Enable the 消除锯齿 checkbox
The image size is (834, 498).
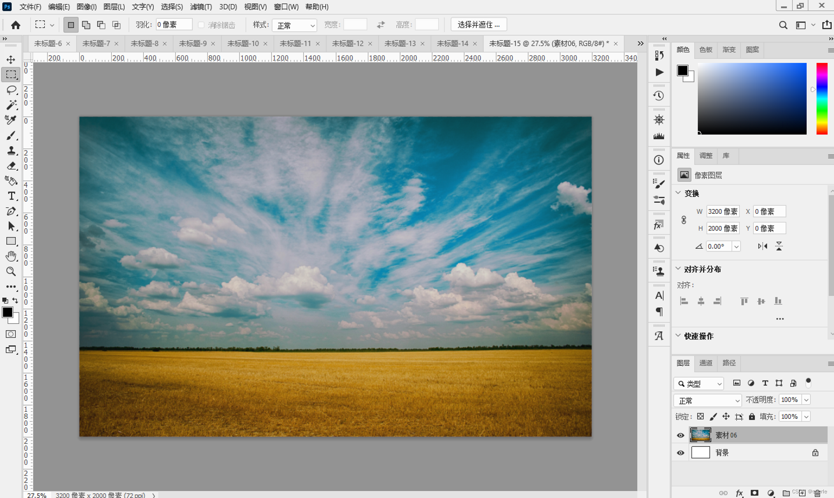click(x=201, y=25)
